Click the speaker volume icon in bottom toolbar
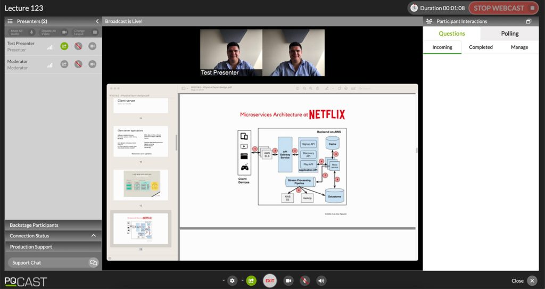The height and width of the screenshot is (289, 545). pyautogui.click(x=321, y=280)
